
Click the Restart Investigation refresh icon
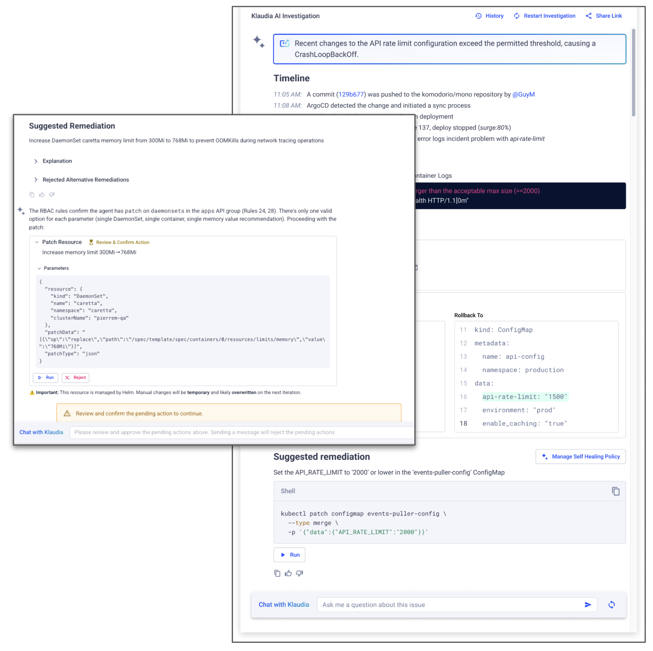[x=517, y=16]
